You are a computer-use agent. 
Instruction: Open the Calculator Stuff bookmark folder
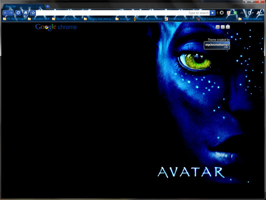point(38,19)
